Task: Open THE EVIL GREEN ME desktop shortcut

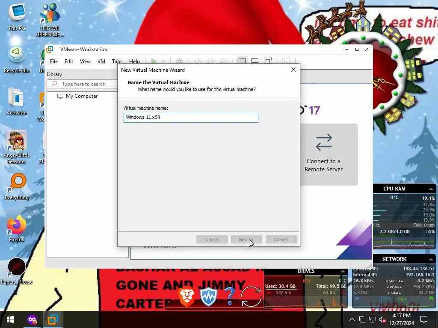Action: (50, 20)
